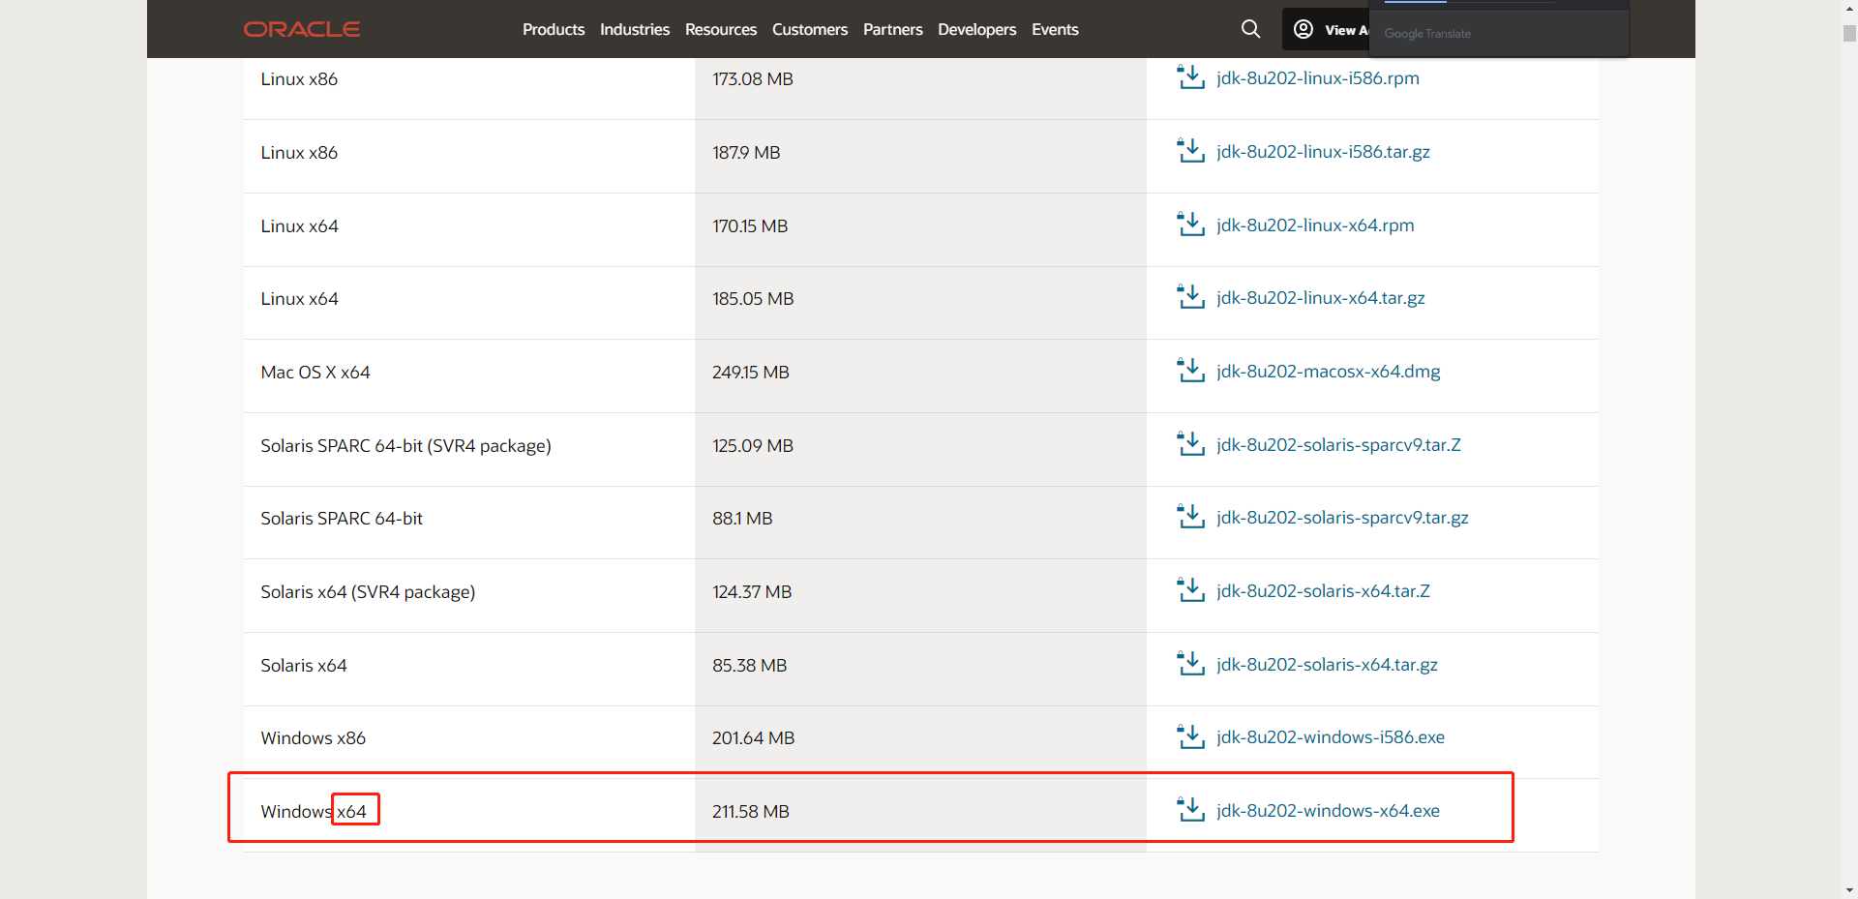Image resolution: width=1858 pixels, height=899 pixels.
Task: Download jdk-8u202-linux-x64.tar.gz link
Action: [1321, 298]
